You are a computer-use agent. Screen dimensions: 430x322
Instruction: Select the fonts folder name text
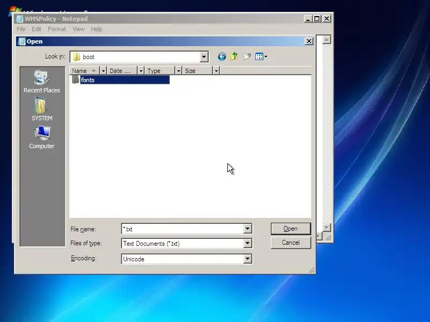pos(88,80)
